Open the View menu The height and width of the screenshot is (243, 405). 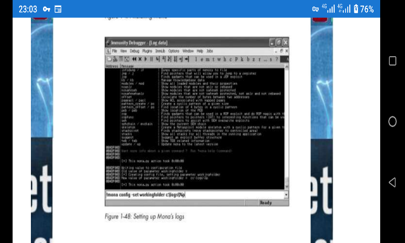point(124,51)
